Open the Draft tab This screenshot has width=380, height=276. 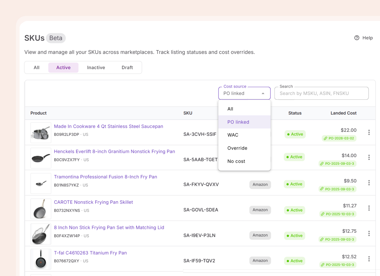127,67
